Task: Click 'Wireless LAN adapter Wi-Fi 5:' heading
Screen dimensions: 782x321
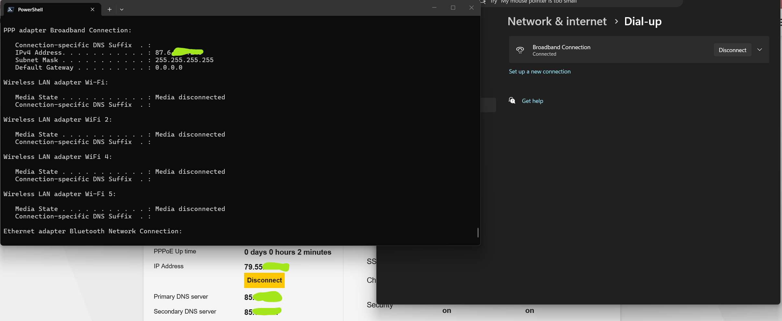Action: pyautogui.click(x=60, y=194)
